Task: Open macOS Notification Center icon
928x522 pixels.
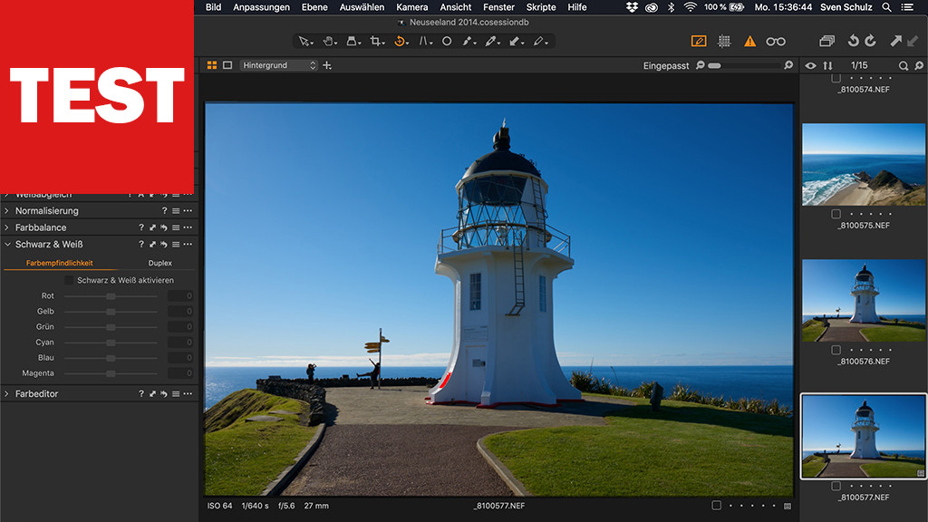Action: [x=906, y=7]
